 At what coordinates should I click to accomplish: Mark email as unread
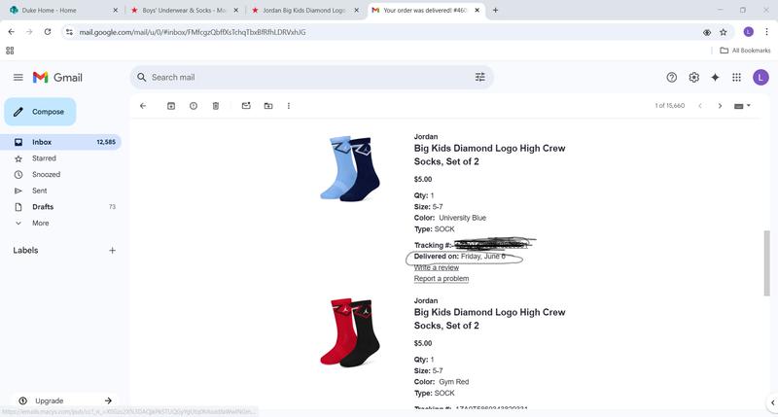pyautogui.click(x=246, y=106)
